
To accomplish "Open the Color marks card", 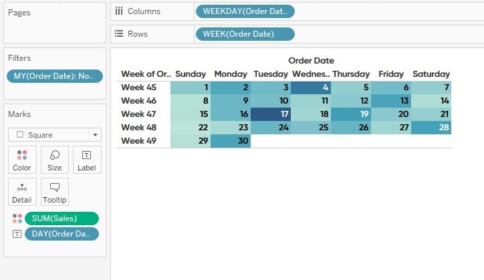I will pyautogui.click(x=22, y=160).
